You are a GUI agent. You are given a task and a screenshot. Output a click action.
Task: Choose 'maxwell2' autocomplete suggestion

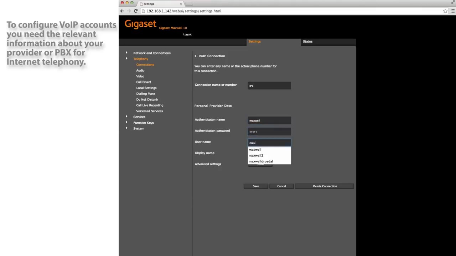[x=269, y=155]
